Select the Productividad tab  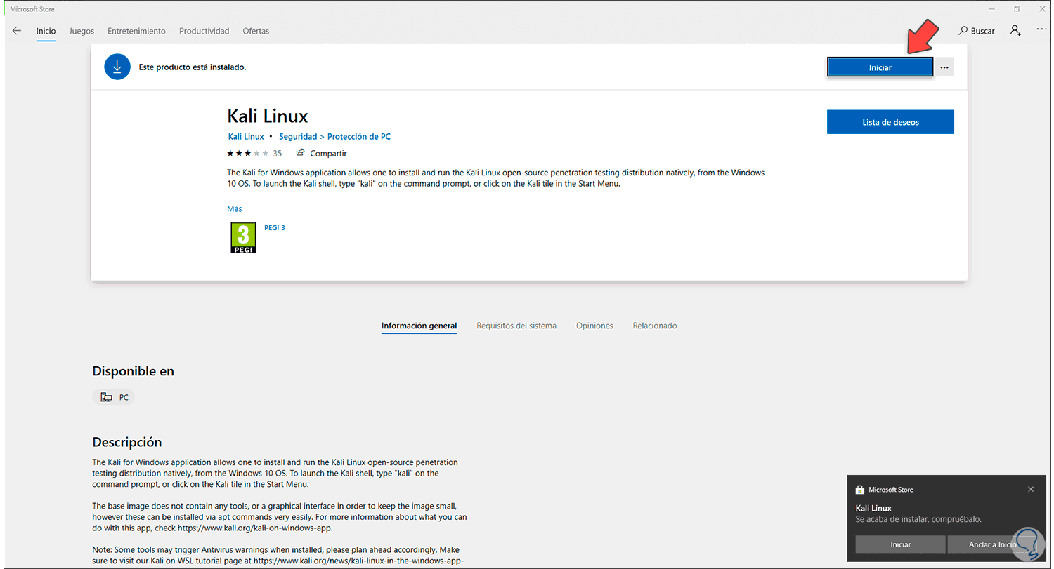[x=204, y=31]
